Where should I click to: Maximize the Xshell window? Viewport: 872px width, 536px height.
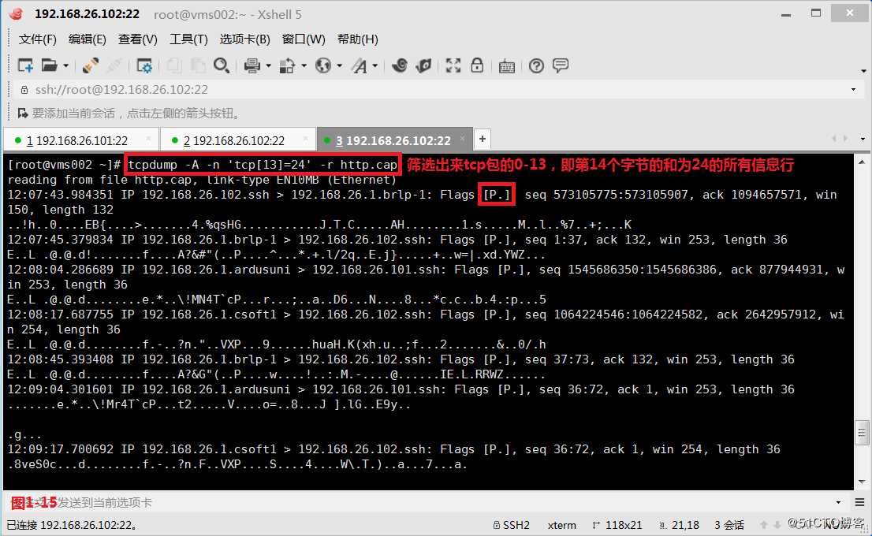[x=816, y=13]
